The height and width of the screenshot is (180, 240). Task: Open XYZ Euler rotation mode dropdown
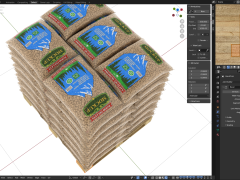[199, 96]
